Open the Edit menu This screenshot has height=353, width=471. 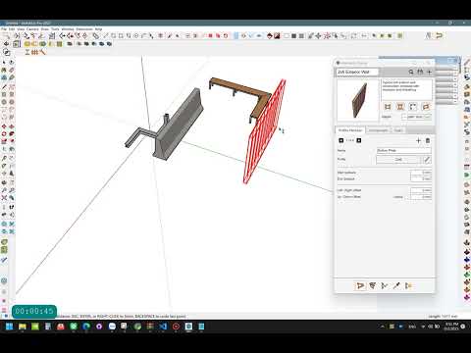point(12,29)
